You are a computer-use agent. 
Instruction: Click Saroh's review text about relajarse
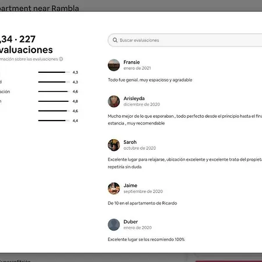[x=185, y=163]
